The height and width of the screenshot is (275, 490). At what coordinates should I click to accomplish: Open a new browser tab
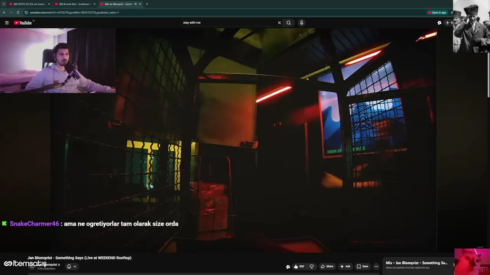coord(147,4)
